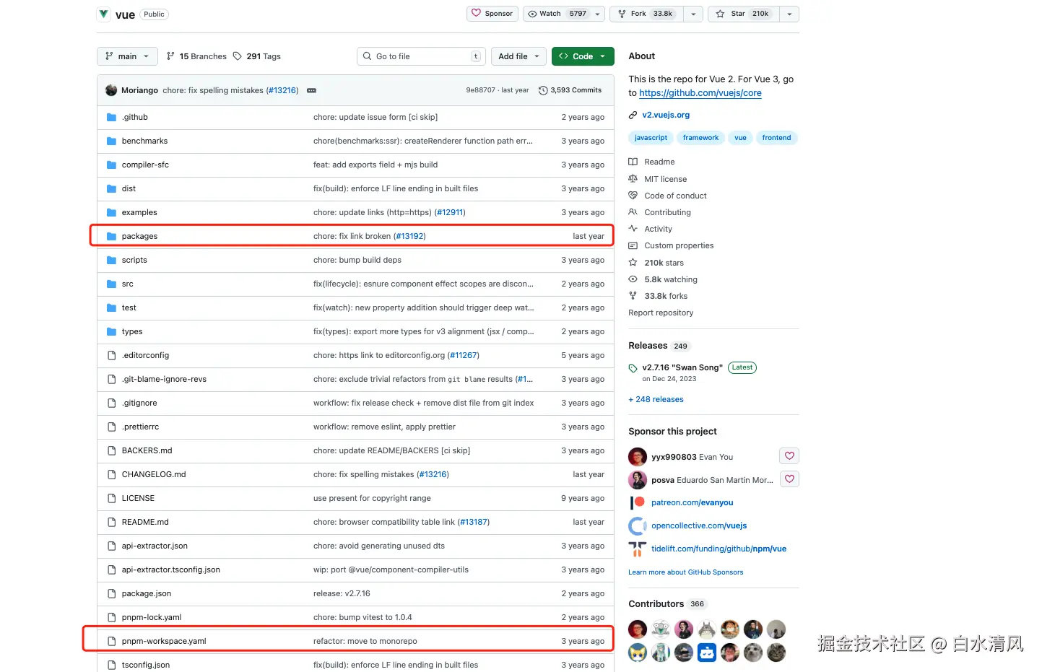The height and width of the screenshot is (672, 1042).
Task: View the + 248 releases link
Action: tap(656, 399)
